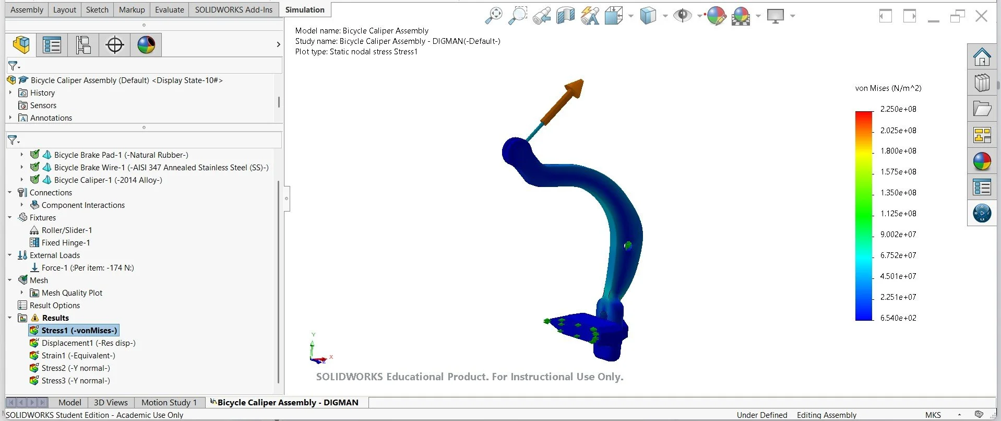Open the DisplayManager color ball tab
Screen dimensions: 1001x421
146,45
